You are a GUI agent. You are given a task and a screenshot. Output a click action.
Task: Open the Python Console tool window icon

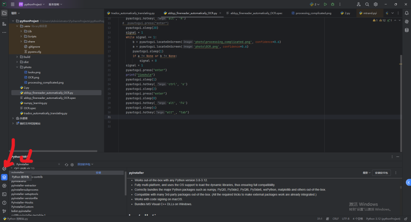pyautogui.click(x=4, y=168)
